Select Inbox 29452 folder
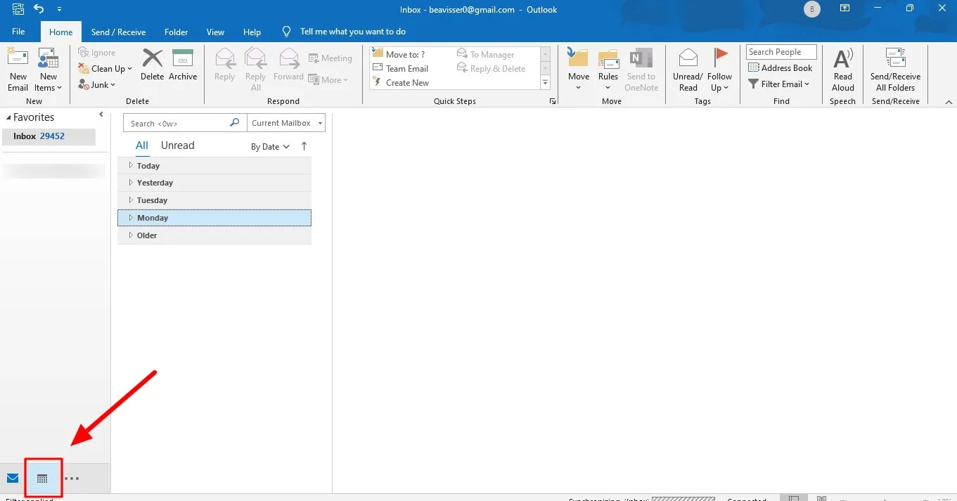The height and width of the screenshot is (501, 957). (49, 136)
